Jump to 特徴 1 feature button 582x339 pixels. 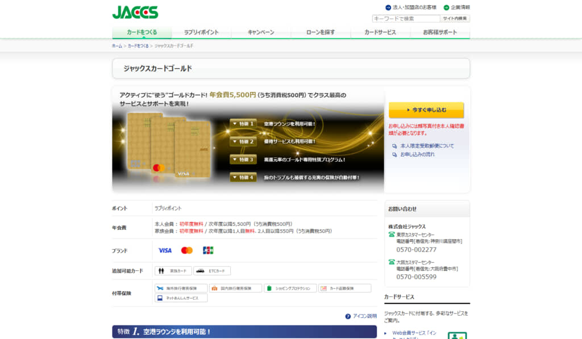[243, 124]
